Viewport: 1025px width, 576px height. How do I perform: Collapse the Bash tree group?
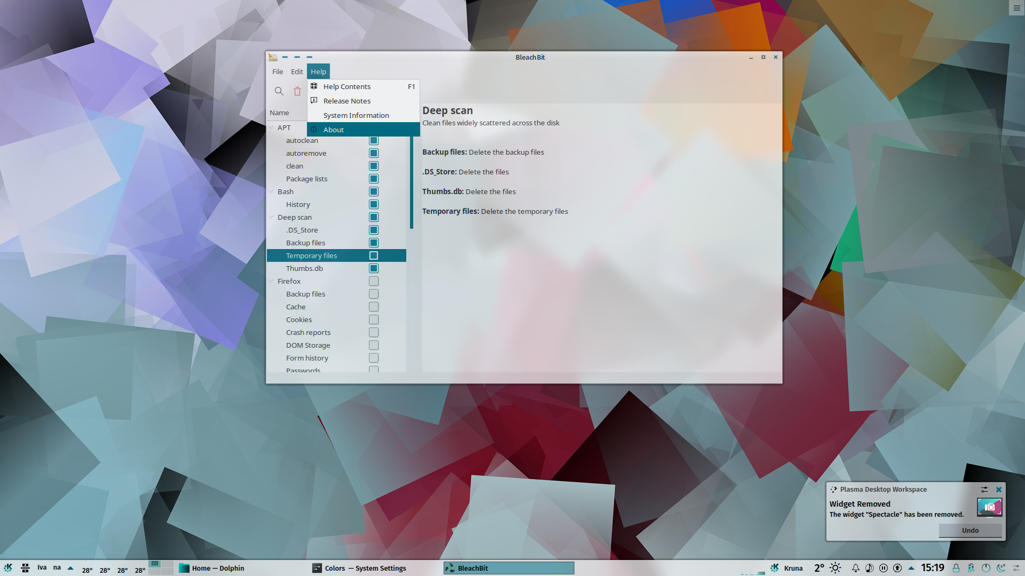(x=271, y=191)
